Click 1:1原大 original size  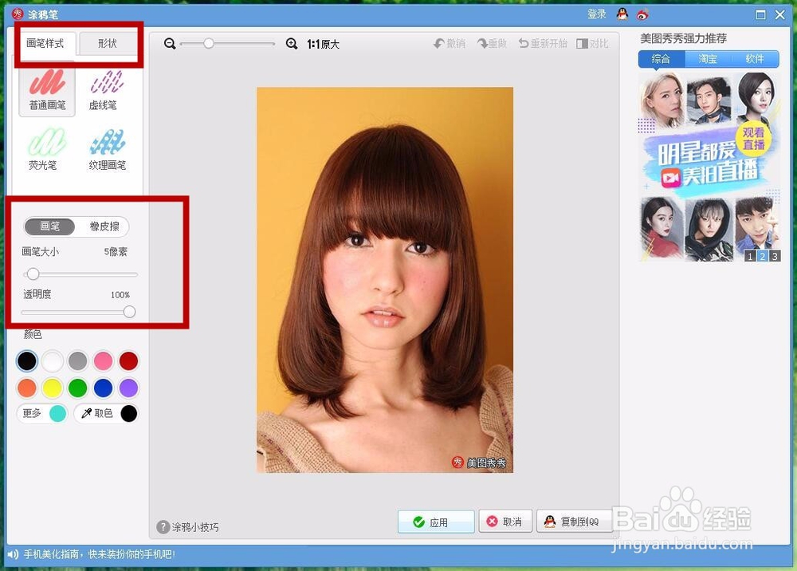323,44
